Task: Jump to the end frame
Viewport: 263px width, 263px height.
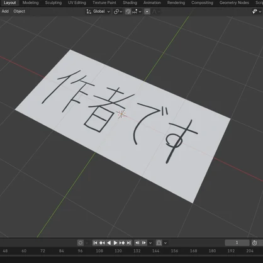Action: click(128, 243)
